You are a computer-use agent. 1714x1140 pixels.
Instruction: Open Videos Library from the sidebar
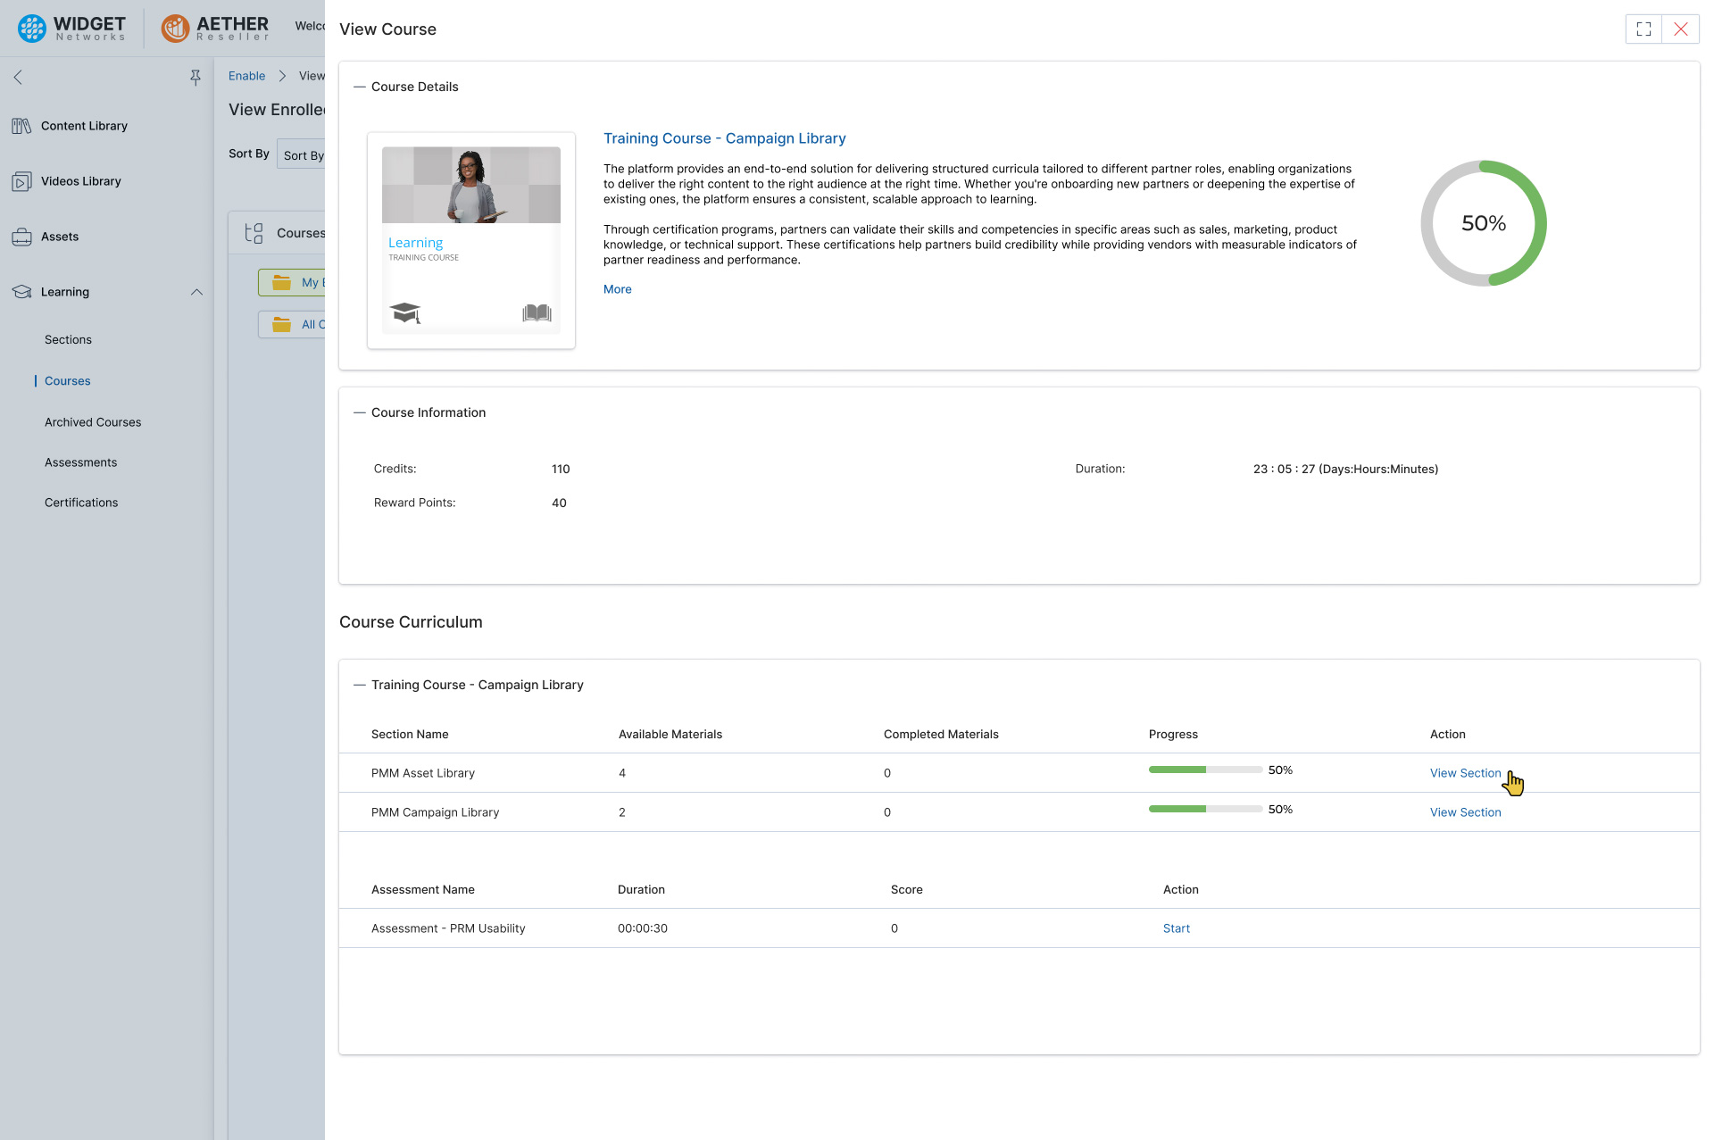[x=81, y=181]
